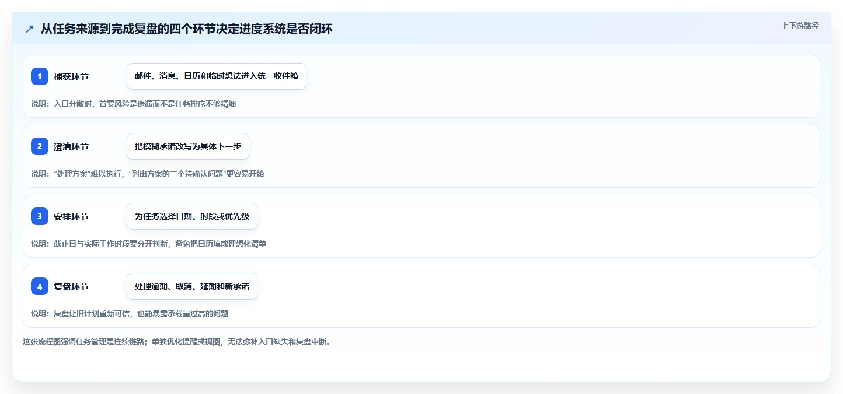Click the note about 入口分散时 遗漏 risk
The width and height of the screenshot is (843, 394).
134,104
